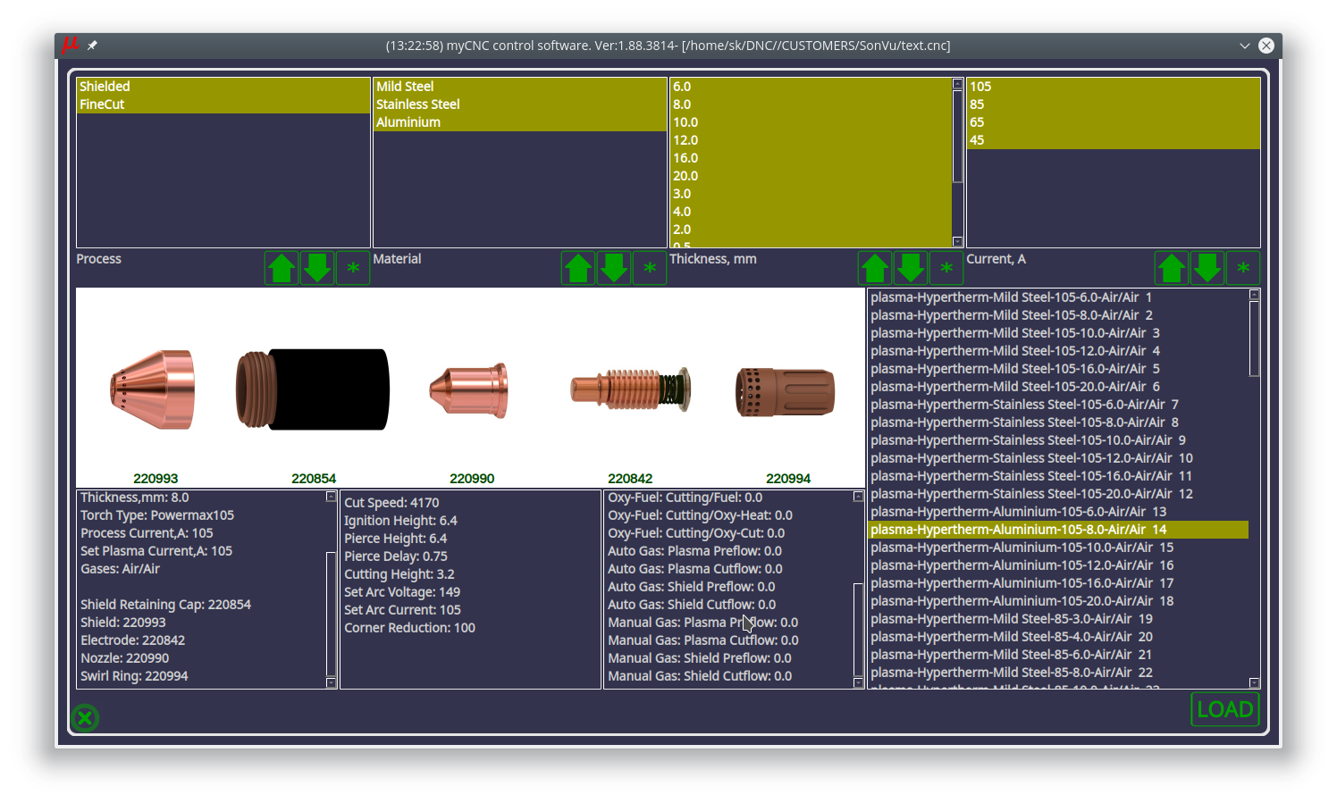The height and width of the screenshot is (803, 1337).
Task: Select profile Aluminium-105-6.0-Air/Air 13
Action: (x=1059, y=512)
